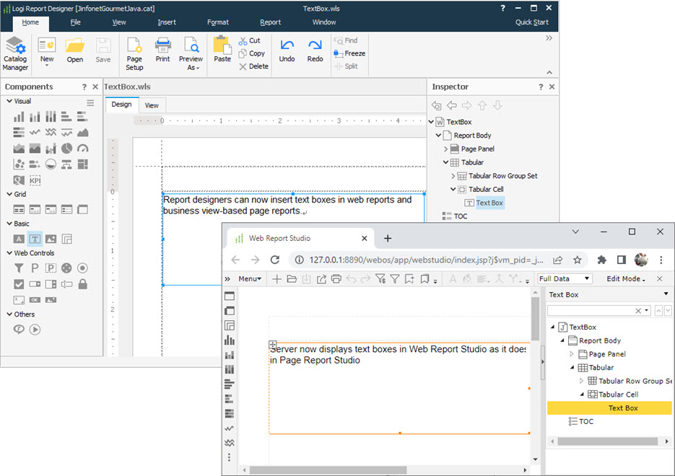
Task: Click the Freeze button
Action: click(349, 53)
